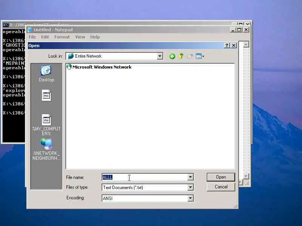
Task: Open the Views menu icon
Action: (200, 56)
